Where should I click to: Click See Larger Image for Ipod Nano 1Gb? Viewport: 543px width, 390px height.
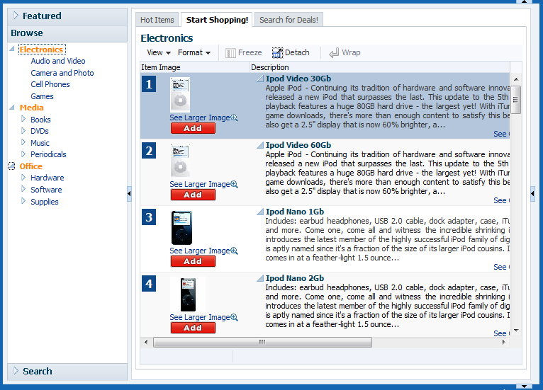tap(200, 251)
